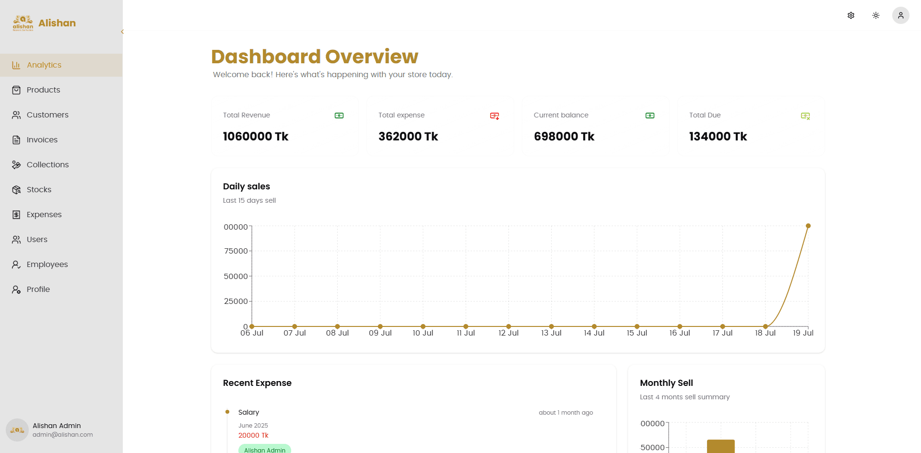
Task: Open the Stocks box icon
Action: [x=16, y=190]
